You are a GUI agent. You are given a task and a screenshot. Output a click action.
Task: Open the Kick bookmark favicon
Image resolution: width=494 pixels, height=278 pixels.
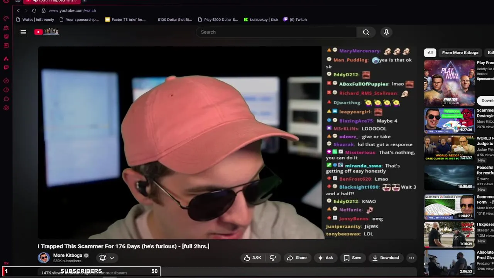click(x=246, y=19)
